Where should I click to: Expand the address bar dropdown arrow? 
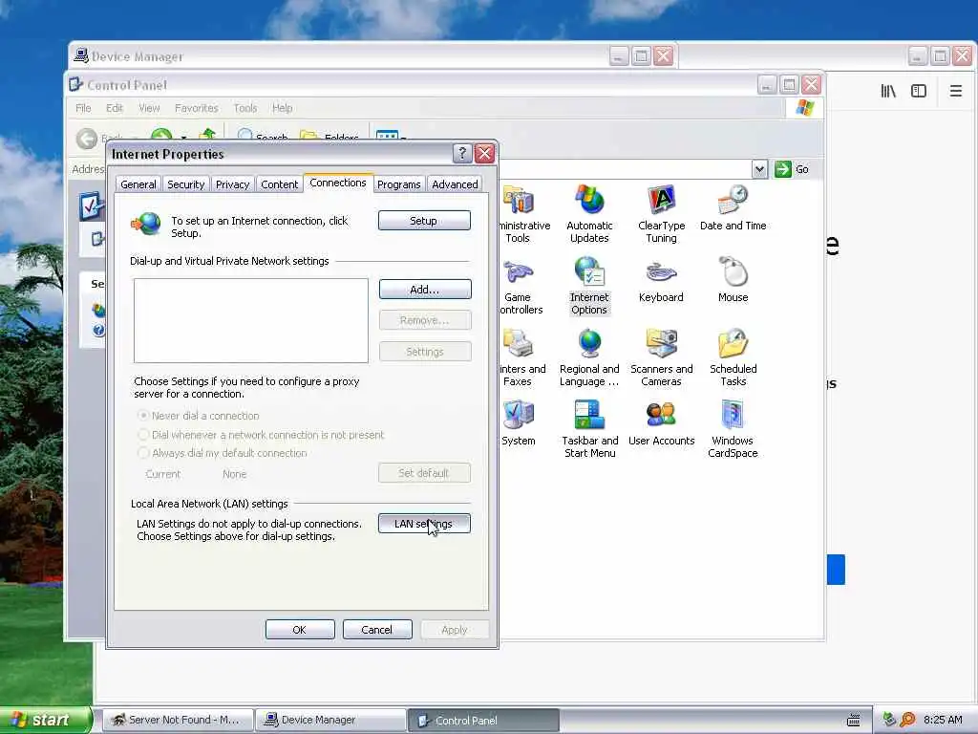(759, 169)
